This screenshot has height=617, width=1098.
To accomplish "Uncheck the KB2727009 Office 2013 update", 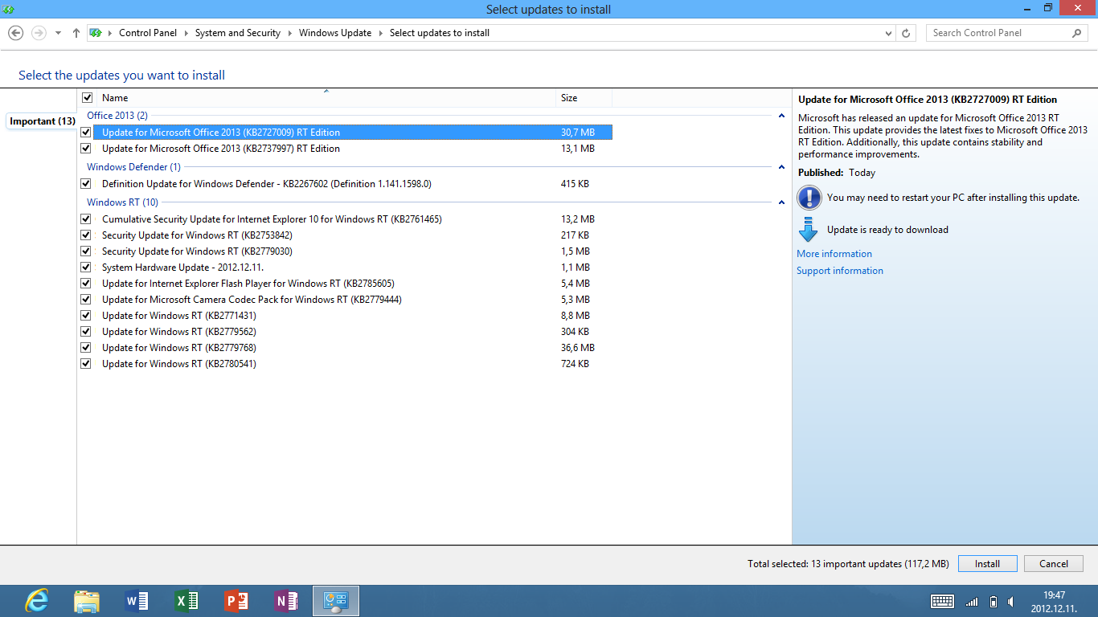I will (x=86, y=133).
